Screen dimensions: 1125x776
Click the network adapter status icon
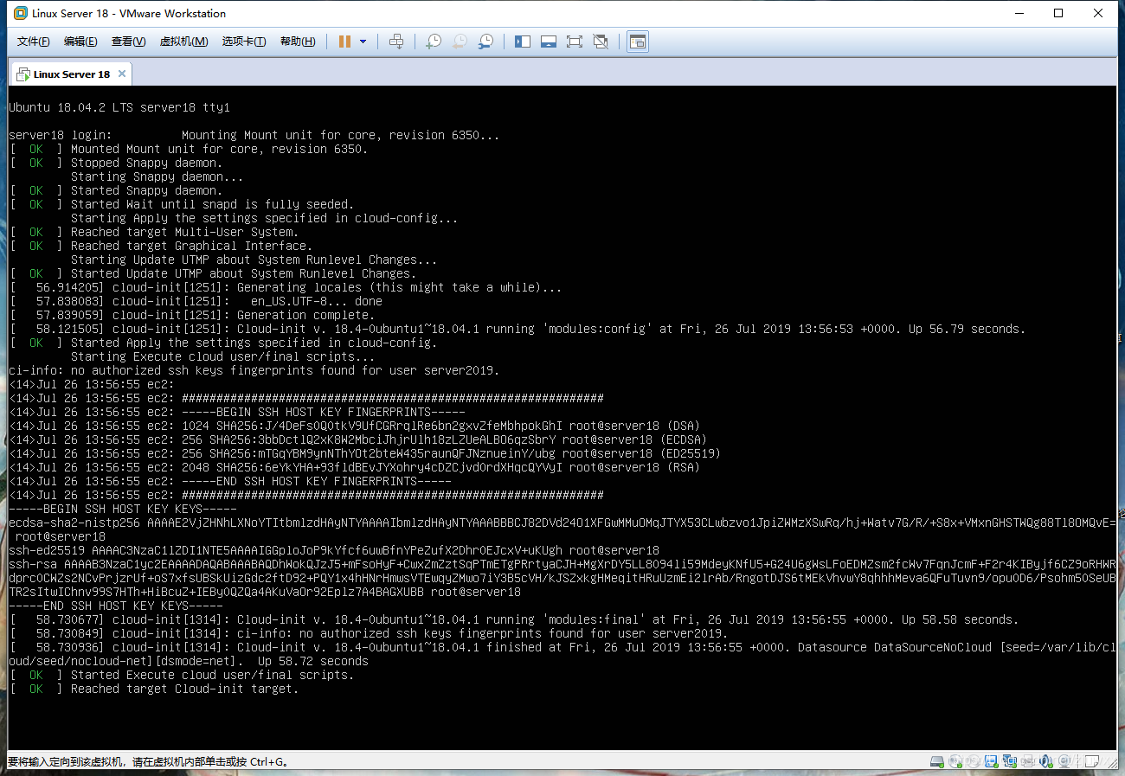coord(1009,761)
